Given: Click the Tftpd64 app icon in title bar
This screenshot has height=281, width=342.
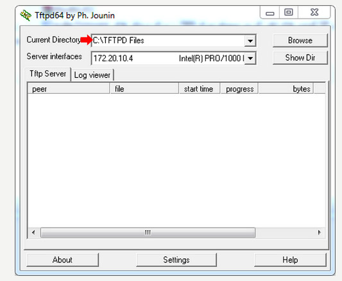Looking at the screenshot, I should coord(26,15).
